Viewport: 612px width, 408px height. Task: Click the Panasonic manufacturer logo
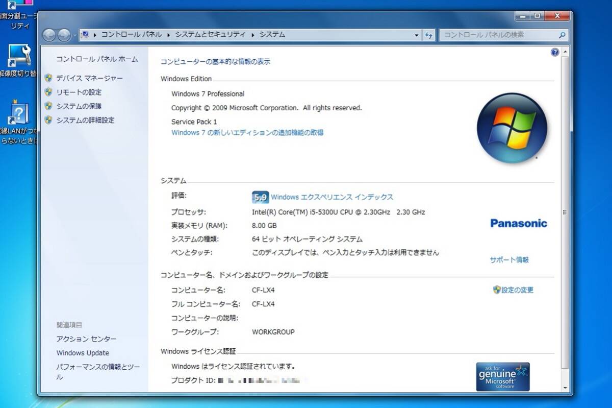point(519,223)
